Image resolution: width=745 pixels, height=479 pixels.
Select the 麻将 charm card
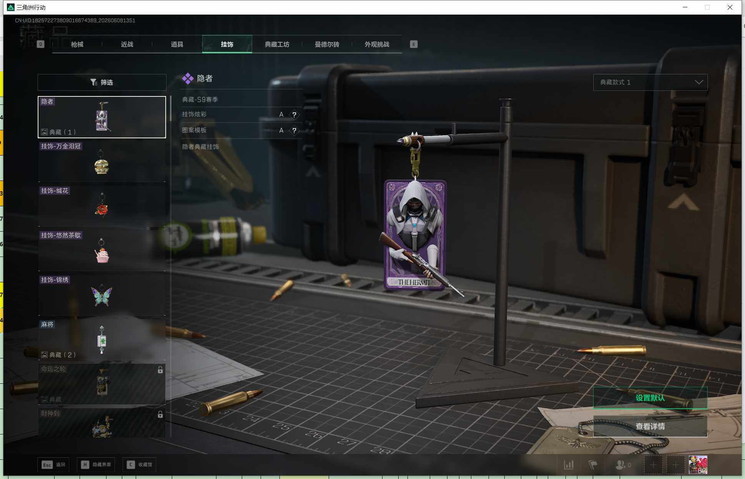(102, 340)
